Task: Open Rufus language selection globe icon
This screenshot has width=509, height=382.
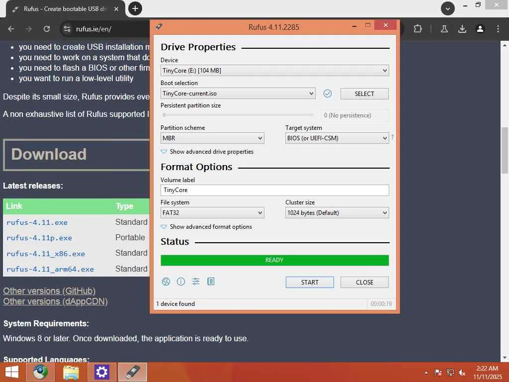Action: [166, 282]
